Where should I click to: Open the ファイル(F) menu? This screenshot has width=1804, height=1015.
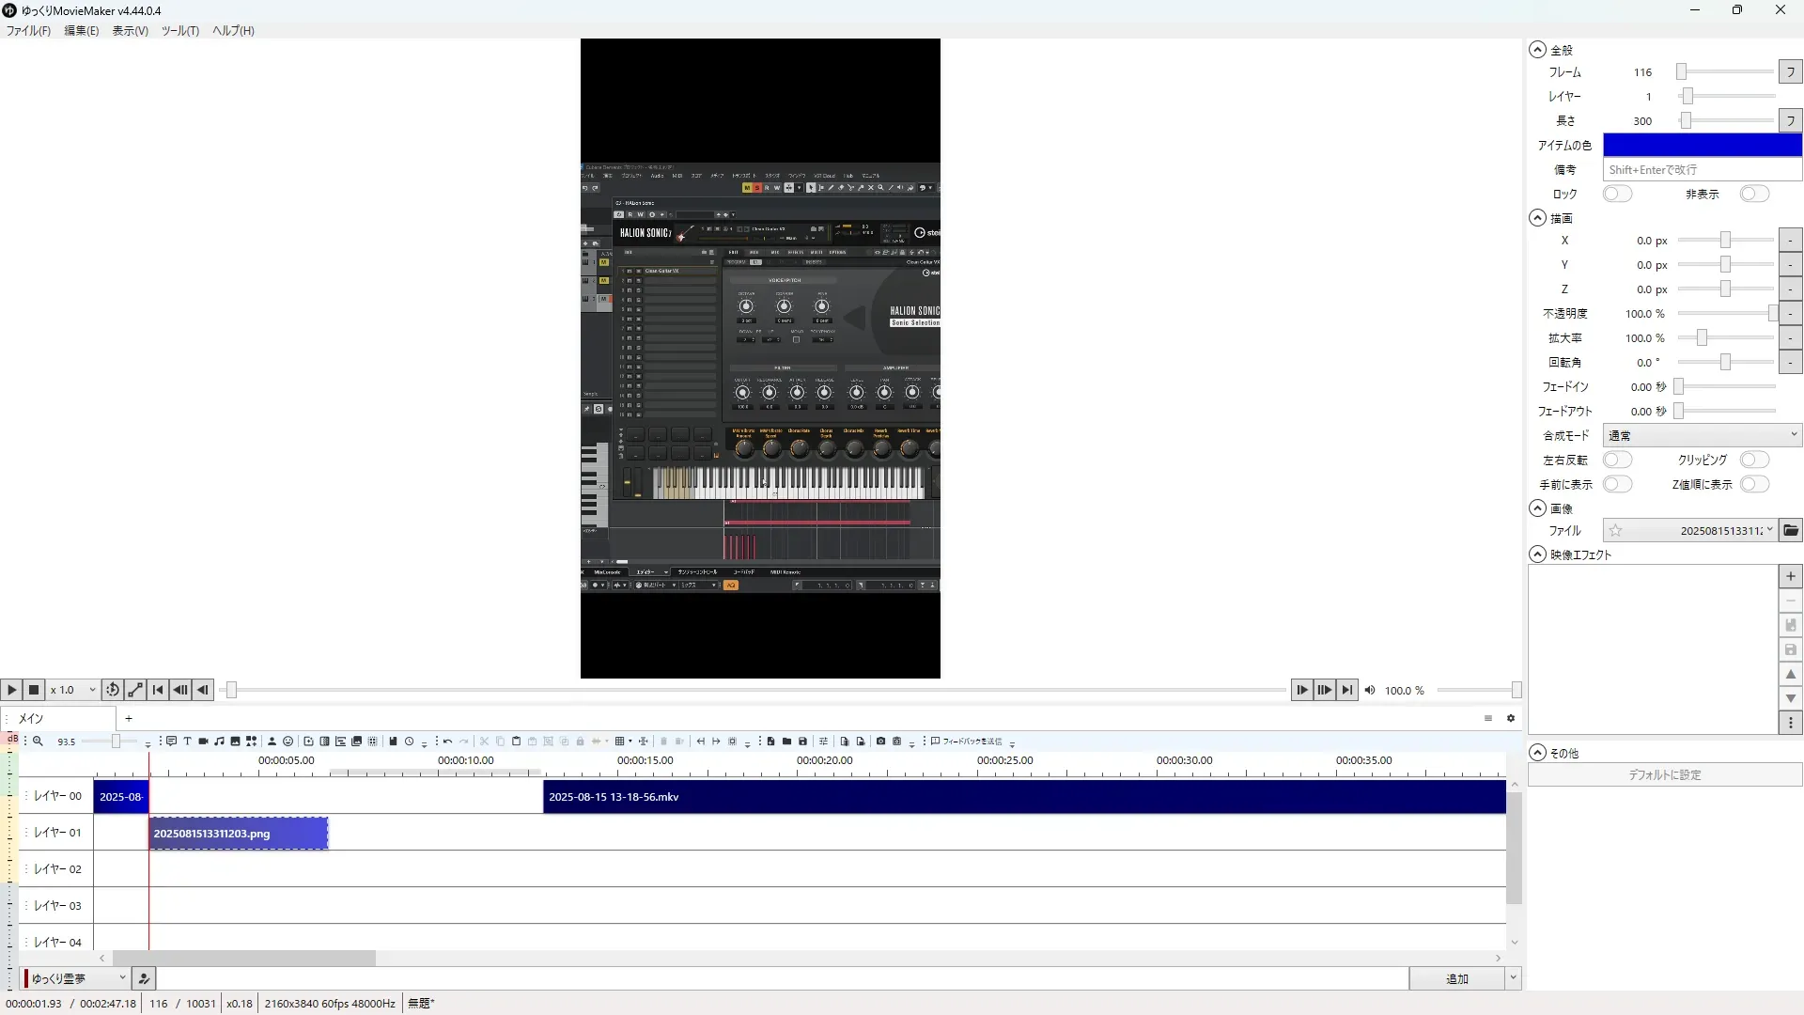click(28, 31)
